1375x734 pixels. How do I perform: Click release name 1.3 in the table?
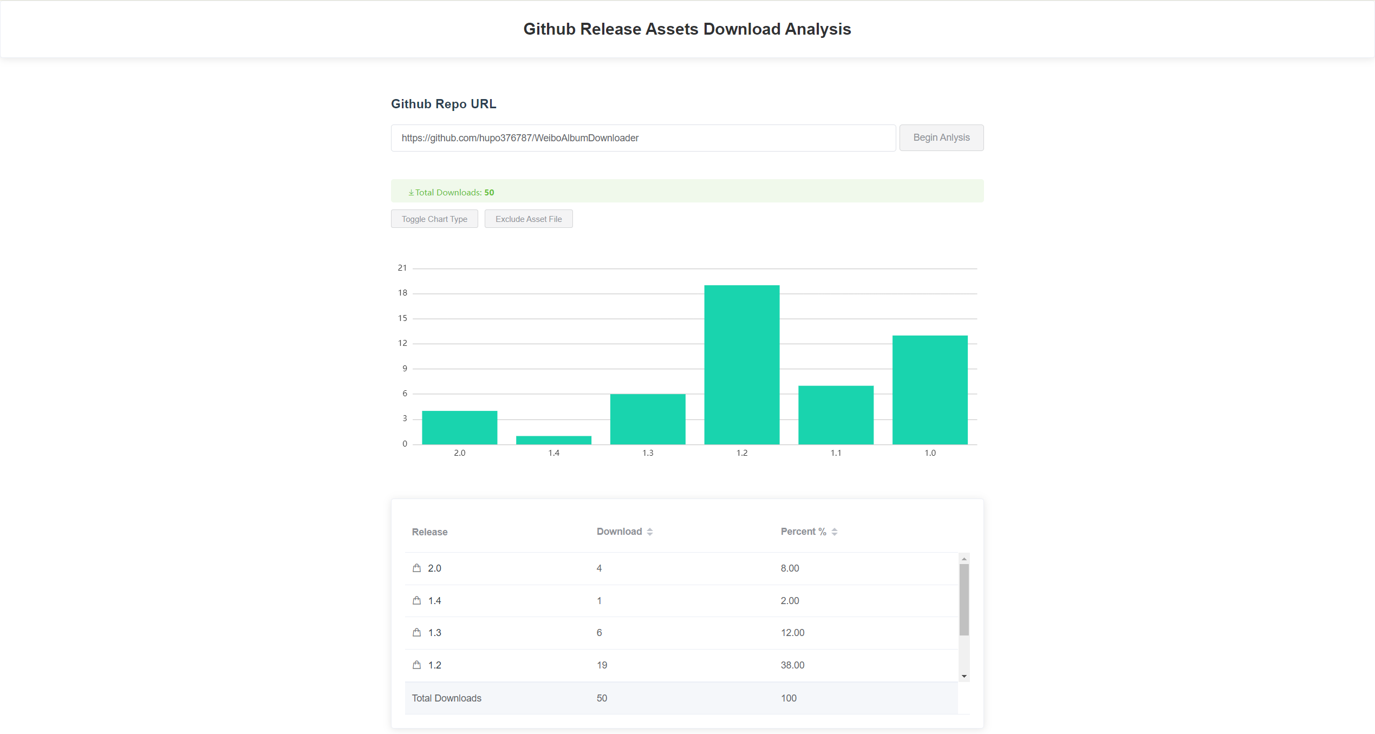point(434,633)
